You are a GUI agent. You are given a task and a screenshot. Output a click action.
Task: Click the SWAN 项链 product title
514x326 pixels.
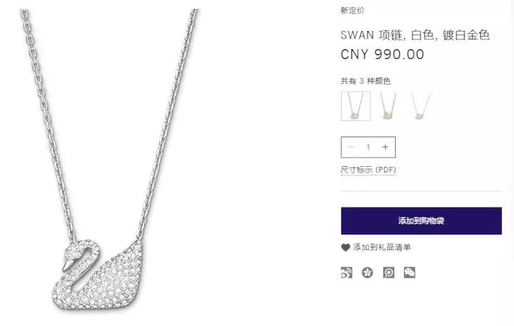(415, 35)
